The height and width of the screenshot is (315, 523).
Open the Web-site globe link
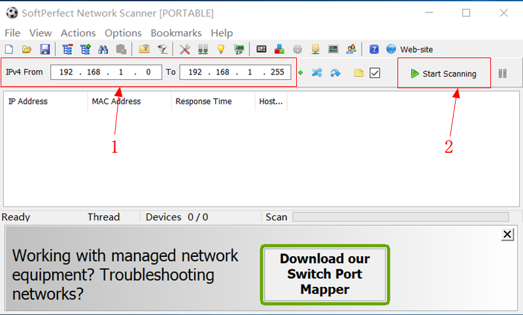(x=410, y=49)
